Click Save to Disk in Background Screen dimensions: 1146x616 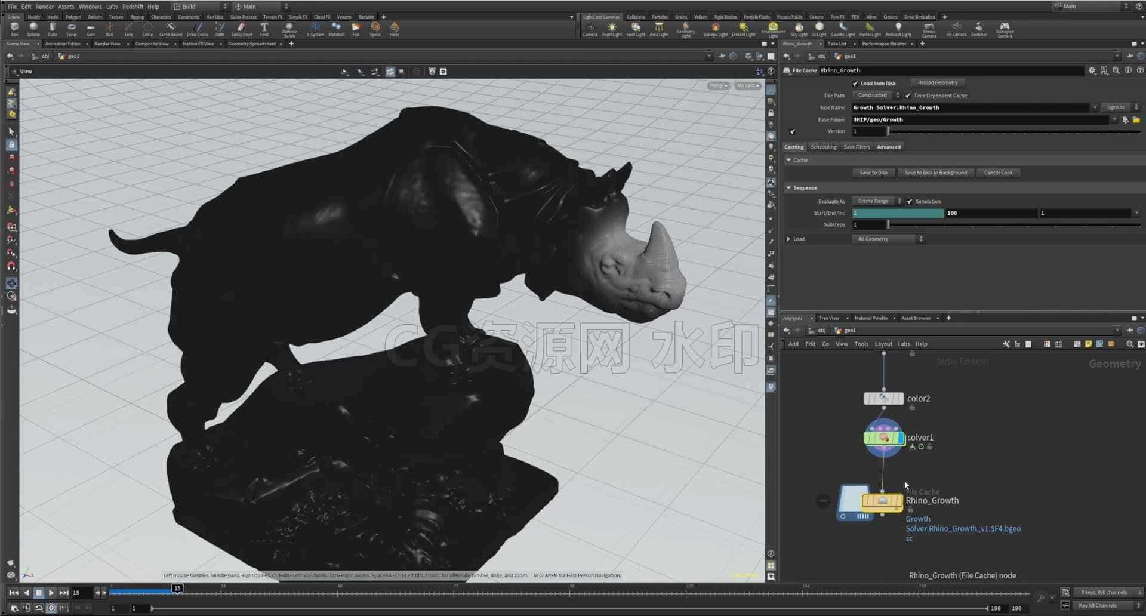pyautogui.click(x=935, y=173)
